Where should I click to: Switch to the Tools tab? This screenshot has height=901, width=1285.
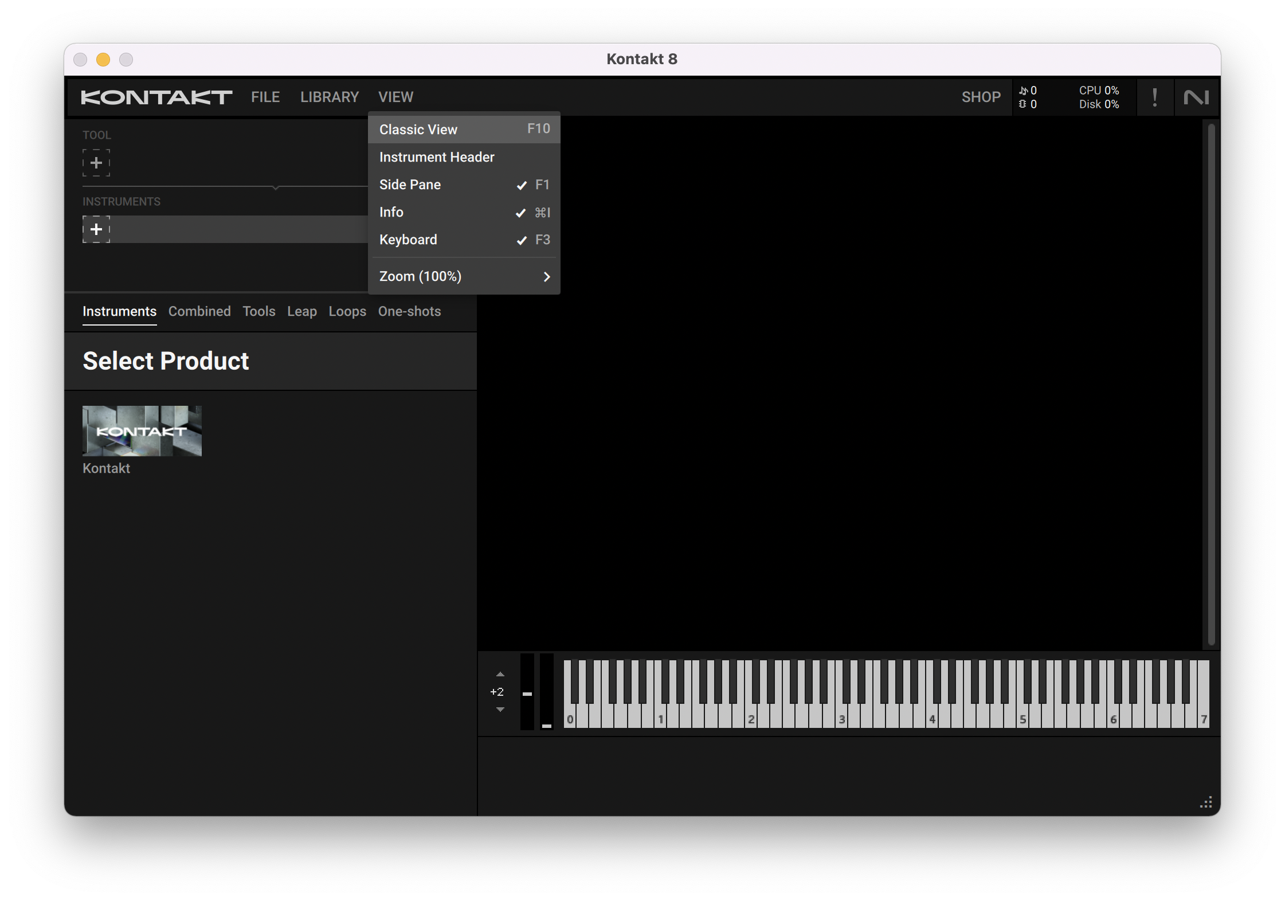click(x=259, y=311)
